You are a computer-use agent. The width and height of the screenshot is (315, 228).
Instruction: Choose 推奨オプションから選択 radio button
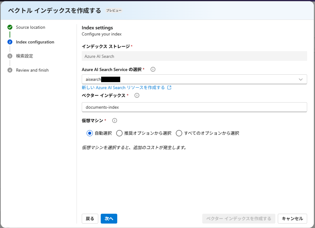coord(119,133)
